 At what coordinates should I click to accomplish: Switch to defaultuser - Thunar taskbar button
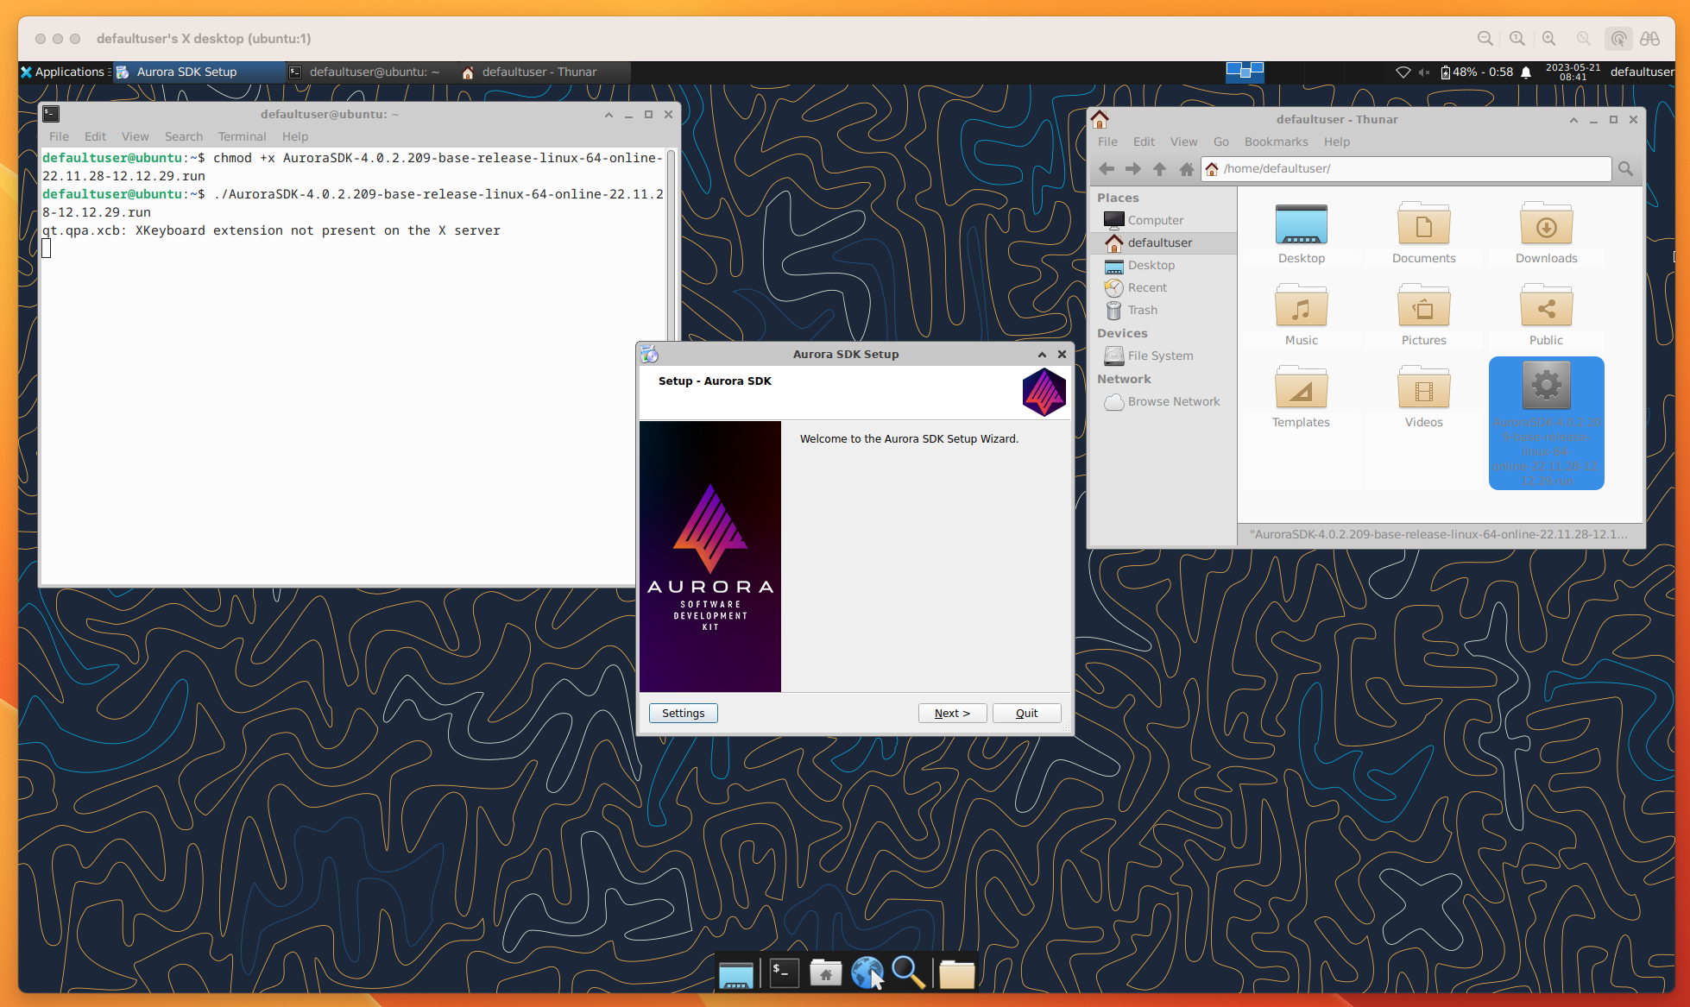click(544, 72)
